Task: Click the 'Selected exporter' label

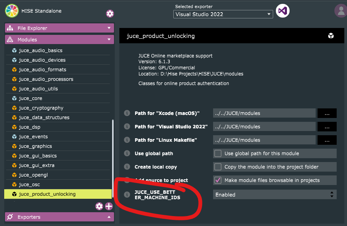Action: [194, 7]
